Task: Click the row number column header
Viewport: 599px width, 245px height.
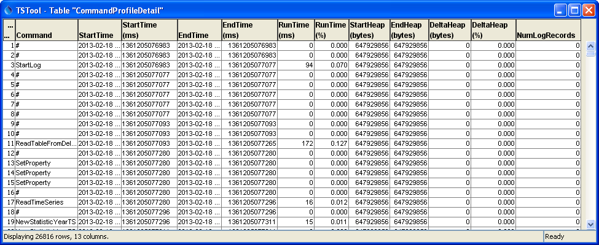Action: 9,30
